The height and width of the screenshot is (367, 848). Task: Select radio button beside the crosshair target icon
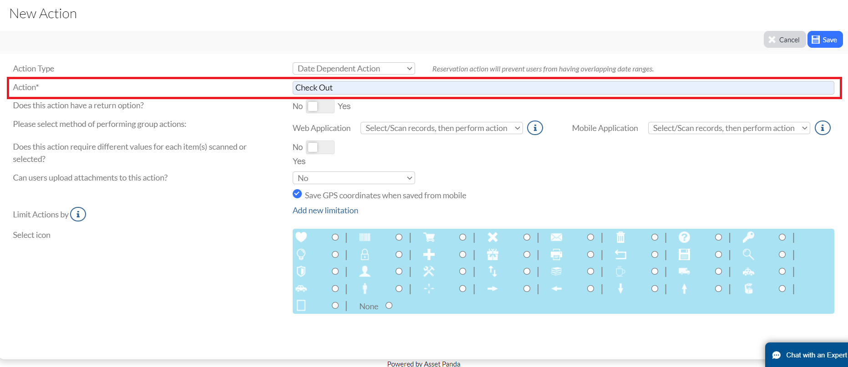coord(462,288)
